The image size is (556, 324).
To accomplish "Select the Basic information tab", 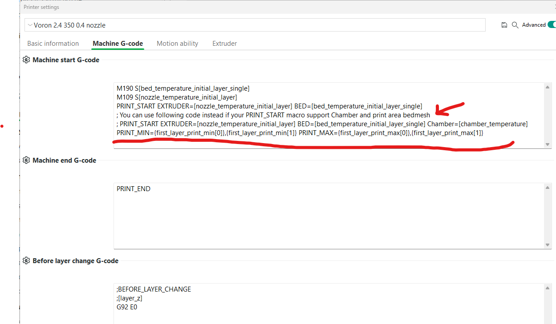I will [53, 43].
